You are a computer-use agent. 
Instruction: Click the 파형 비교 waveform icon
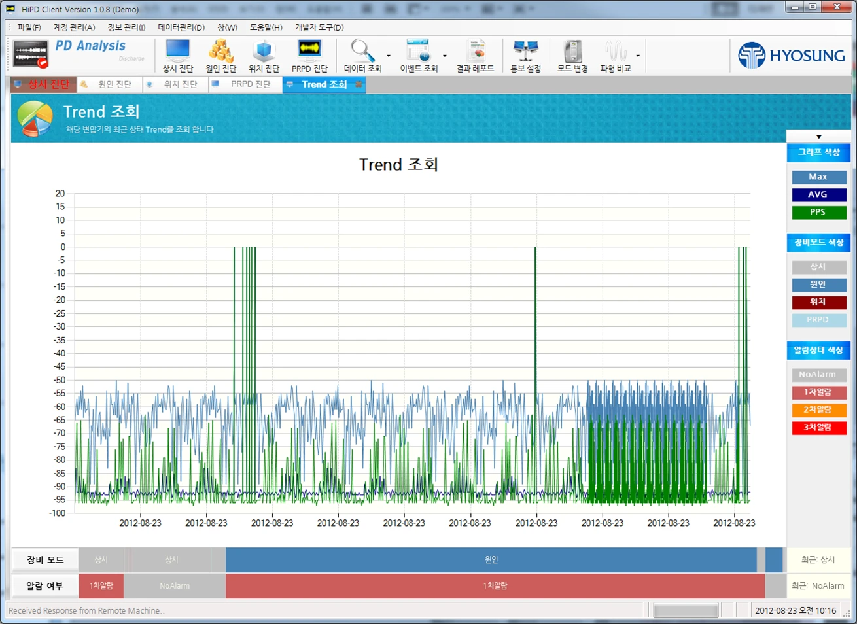pyautogui.click(x=616, y=51)
